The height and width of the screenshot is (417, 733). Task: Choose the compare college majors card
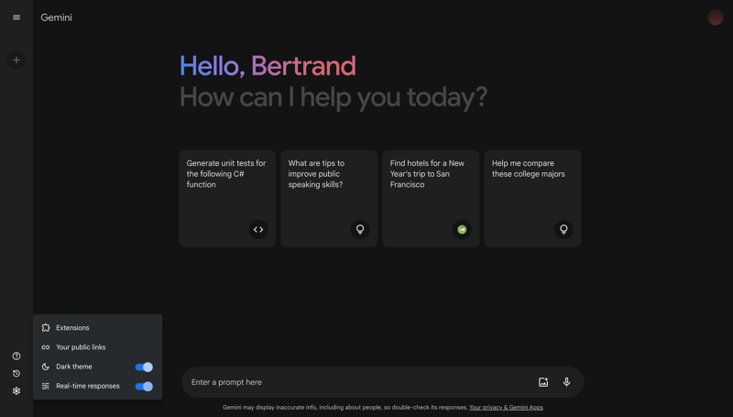[533, 198]
